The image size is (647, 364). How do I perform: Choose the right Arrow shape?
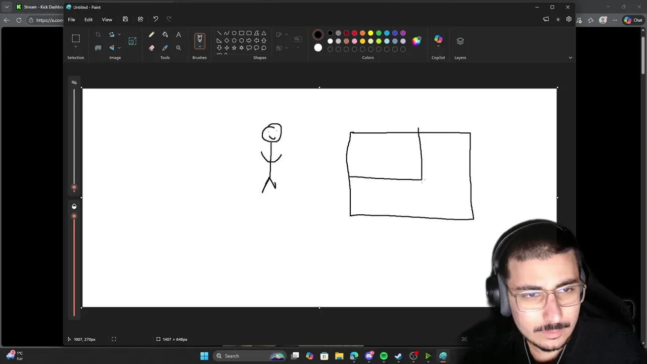(x=249, y=40)
